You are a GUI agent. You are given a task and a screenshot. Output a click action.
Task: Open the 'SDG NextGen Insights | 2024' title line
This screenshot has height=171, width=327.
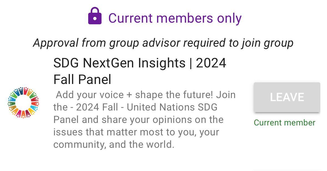(x=140, y=63)
